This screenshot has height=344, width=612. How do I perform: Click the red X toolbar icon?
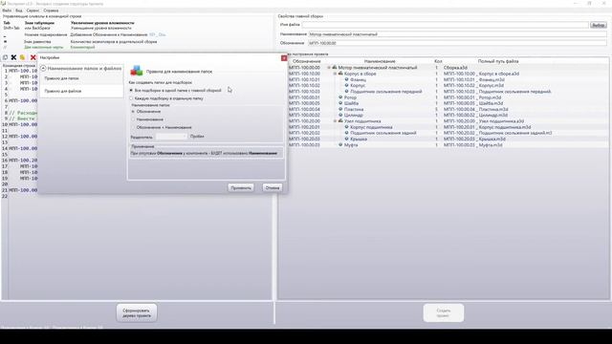(x=33, y=57)
